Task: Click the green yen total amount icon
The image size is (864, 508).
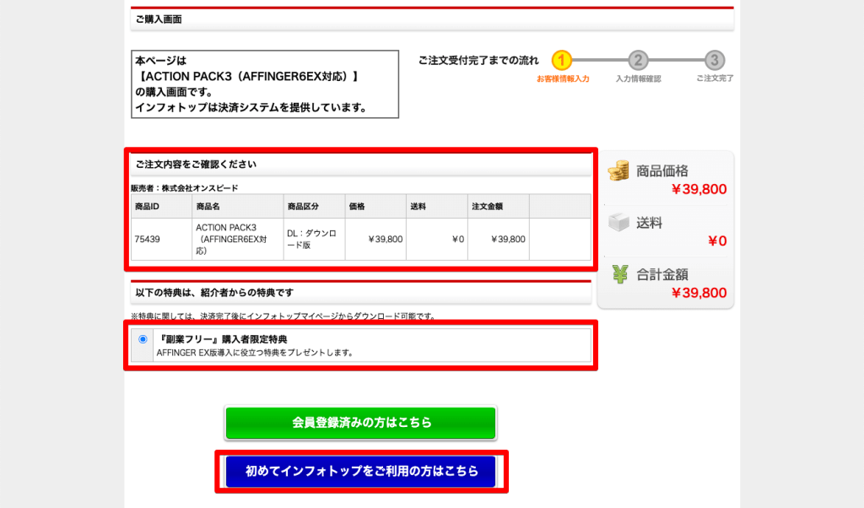Action: [x=619, y=273]
